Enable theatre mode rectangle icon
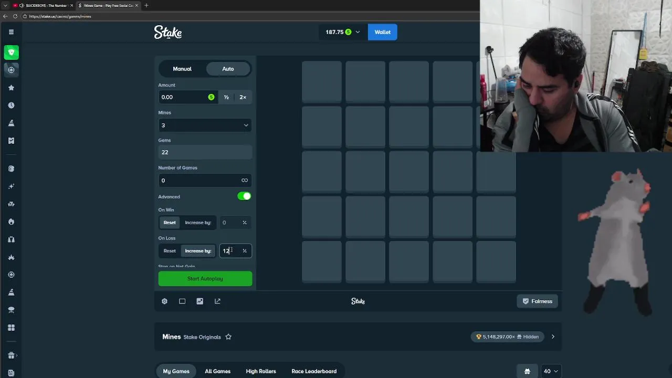 pos(182,301)
